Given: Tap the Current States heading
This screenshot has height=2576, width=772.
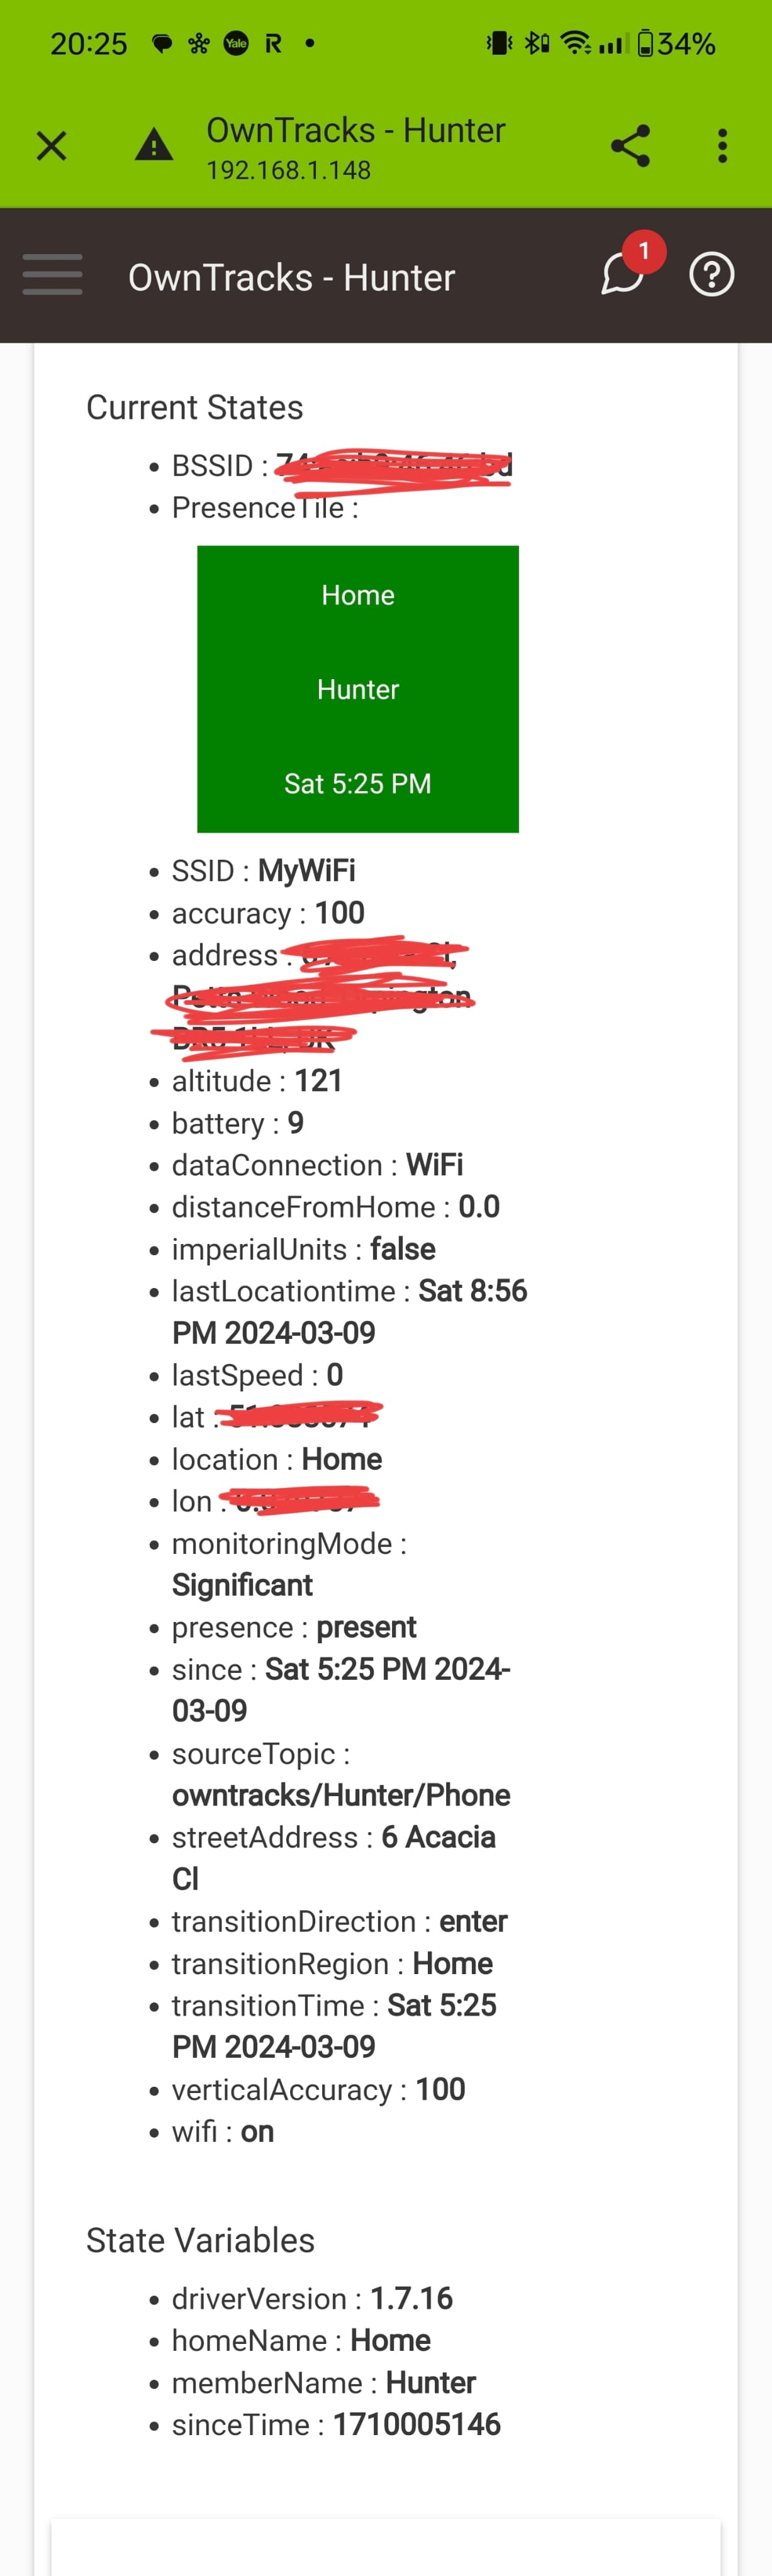Looking at the screenshot, I should pyautogui.click(x=194, y=407).
